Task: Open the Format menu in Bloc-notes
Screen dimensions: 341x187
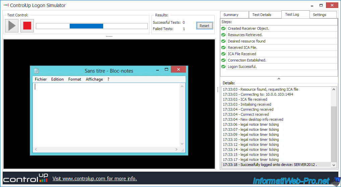Action: (75, 79)
